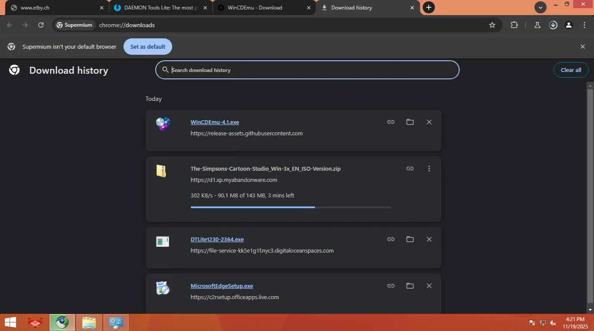
Task: Click the Simpsons zip download progress bar
Action: pyautogui.click(x=291, y=207)
